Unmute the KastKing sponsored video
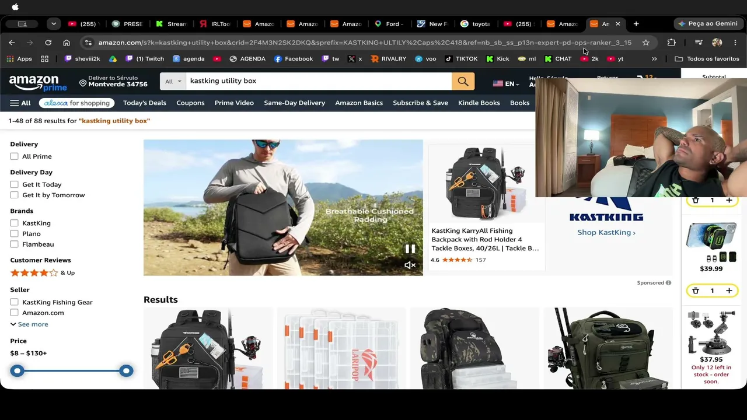Image resolution: width=747 pixels, height=420 pixels. [410, 265]
